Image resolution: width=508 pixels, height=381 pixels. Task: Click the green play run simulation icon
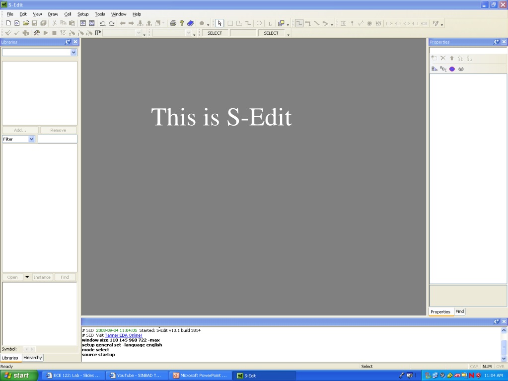46,33
